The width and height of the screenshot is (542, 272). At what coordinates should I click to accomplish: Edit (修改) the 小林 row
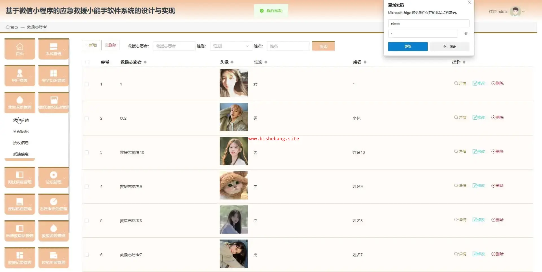(479, 117)
